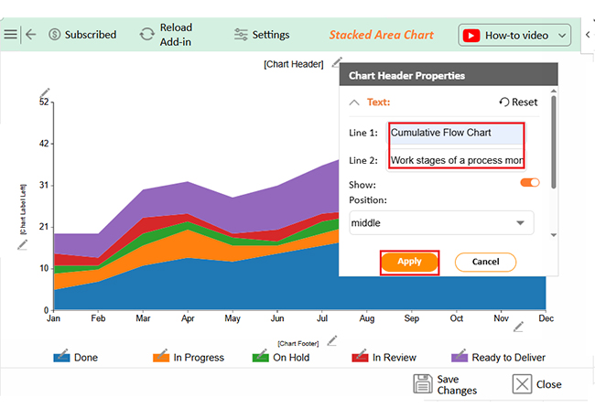Open the Position dropdown set to middle
Image resolution: width=595 pixels, height=419 pixels.
click(441, 222)
